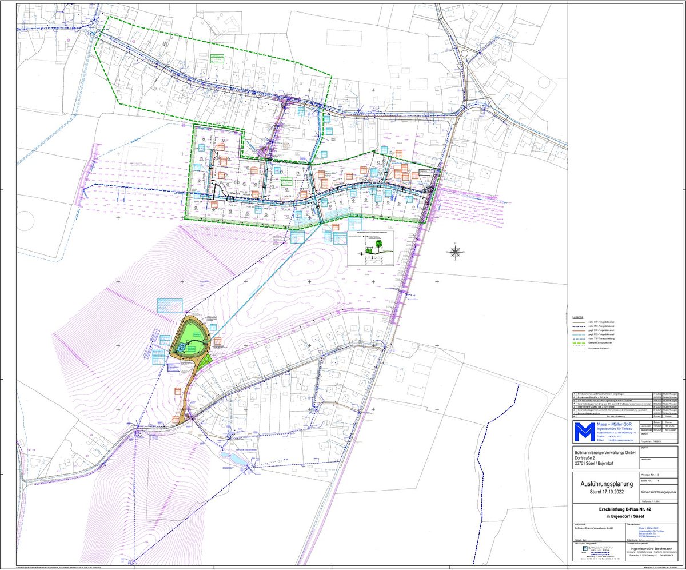Click 'Ingenieurbüro für Tiefbau' beside the logo
The height and width of the screenshot is (570, 686).
[613, 429]
